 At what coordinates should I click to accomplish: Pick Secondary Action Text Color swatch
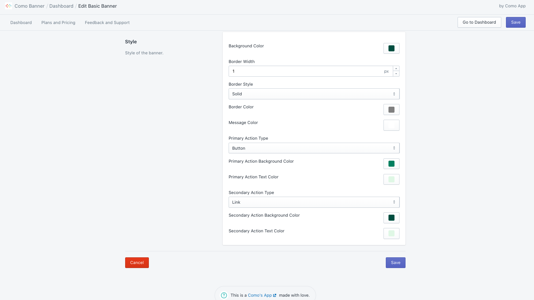pyautogui.click(x=391, y=233)
